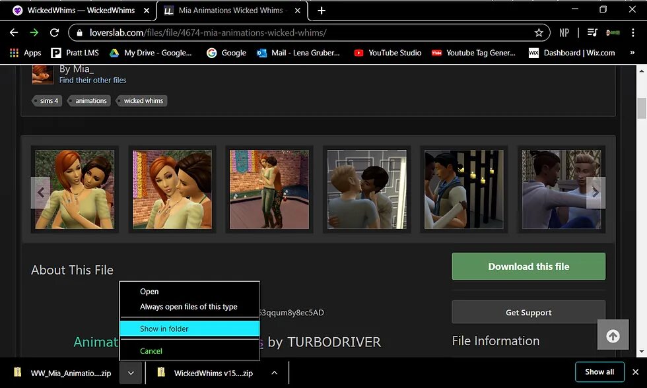Select 'Cancel' in the download menu

click(189, 351)
